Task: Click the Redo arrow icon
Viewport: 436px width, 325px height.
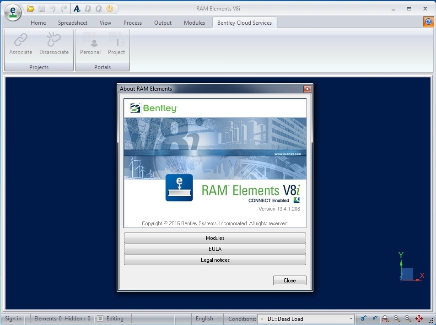Action: pos(64,9)
